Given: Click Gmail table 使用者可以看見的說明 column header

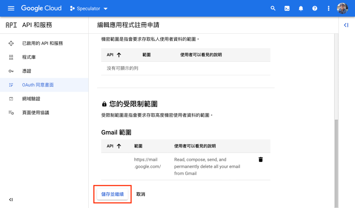Looking at the screenshot, I should pyautogui.click(x=195, y=146).
